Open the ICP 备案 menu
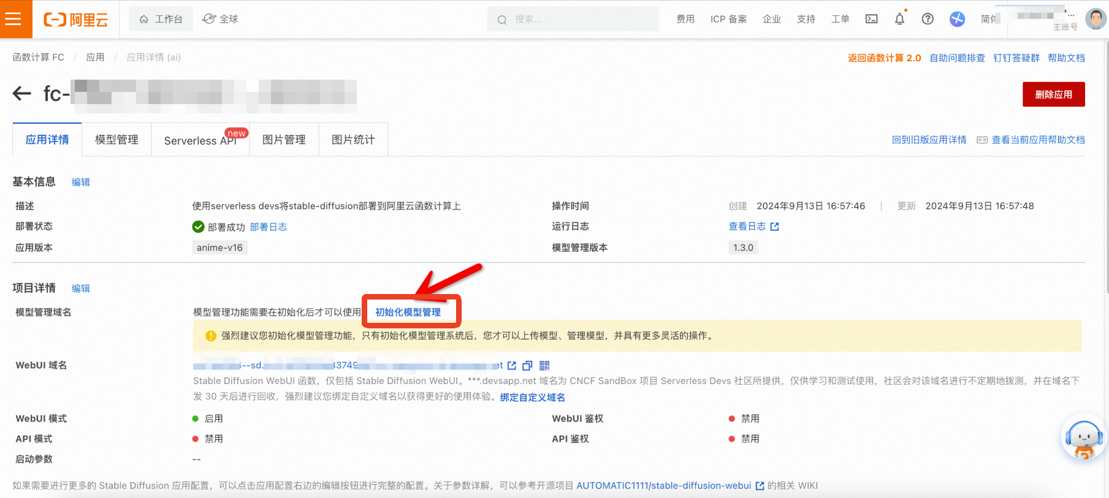This screenshot has width=1109, height=498. click(728, 19)
